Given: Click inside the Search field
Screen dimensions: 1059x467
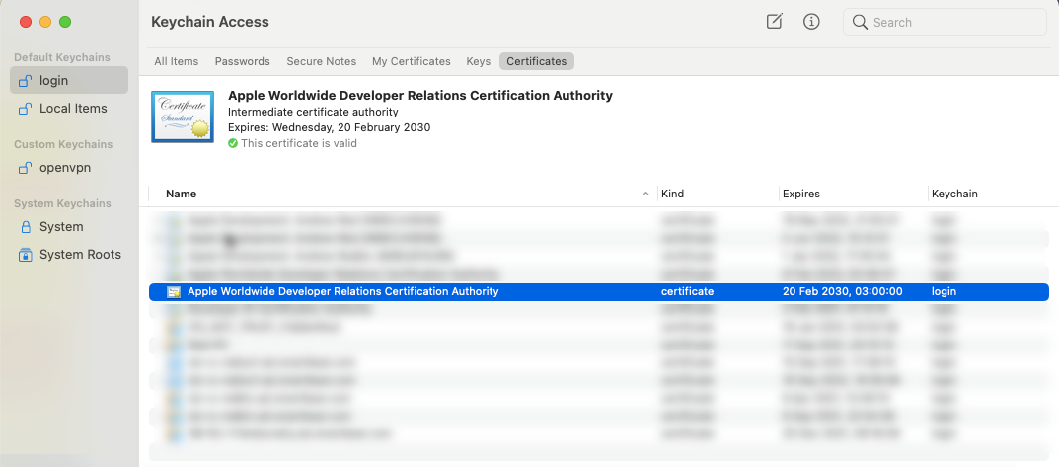Looking at the screenshot, I should point(952,22).
